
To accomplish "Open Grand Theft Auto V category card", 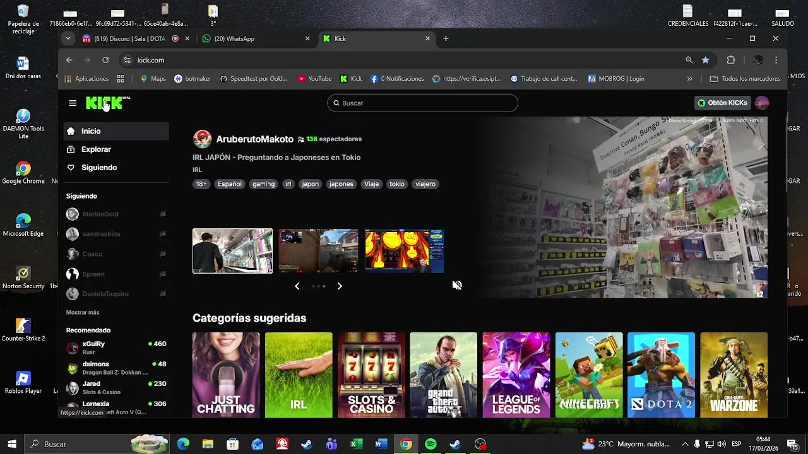I will 443,375.
